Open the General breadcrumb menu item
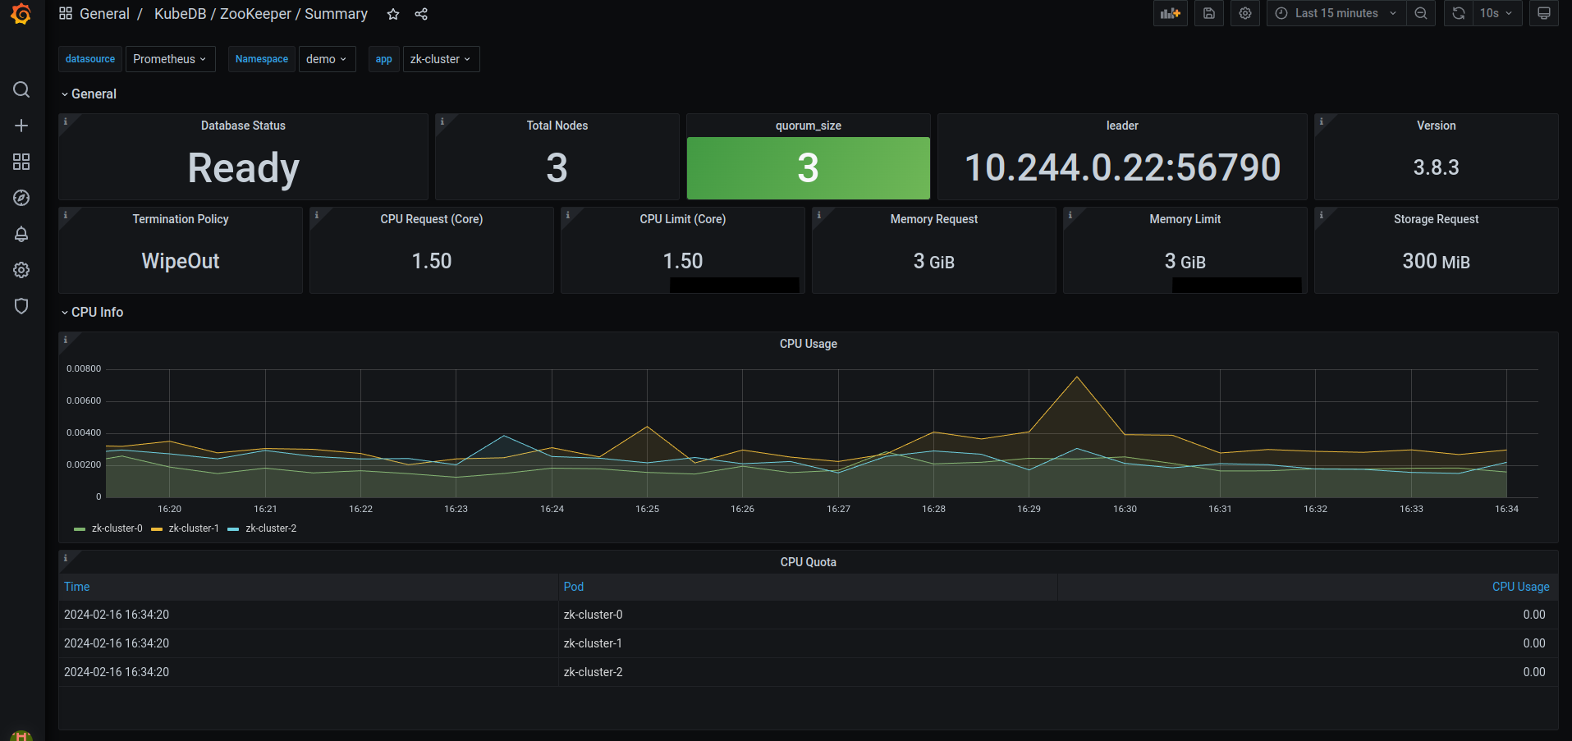This screenshot has width=1572, height=741. [x=104, y=14]
